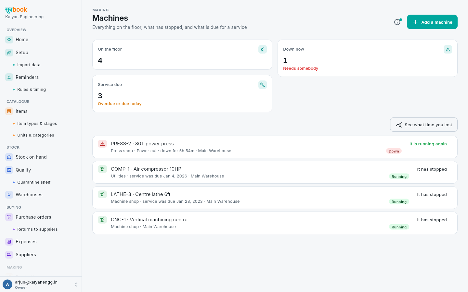The image size is (468, 292).
Task: Click the Purchase orders cart icon
Action: coord(9,217)
